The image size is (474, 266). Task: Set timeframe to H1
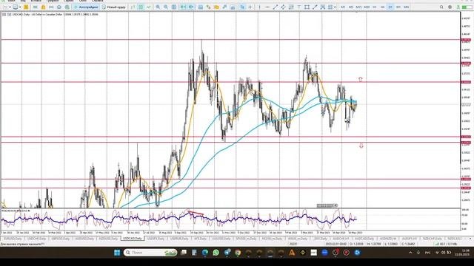coord(375,7)
